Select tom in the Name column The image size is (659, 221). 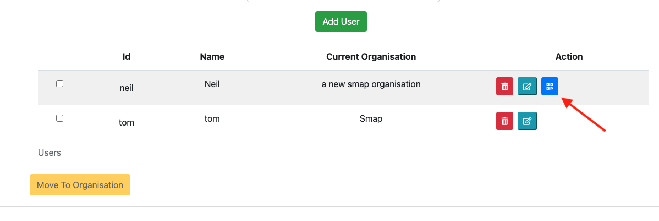(212, 118)
